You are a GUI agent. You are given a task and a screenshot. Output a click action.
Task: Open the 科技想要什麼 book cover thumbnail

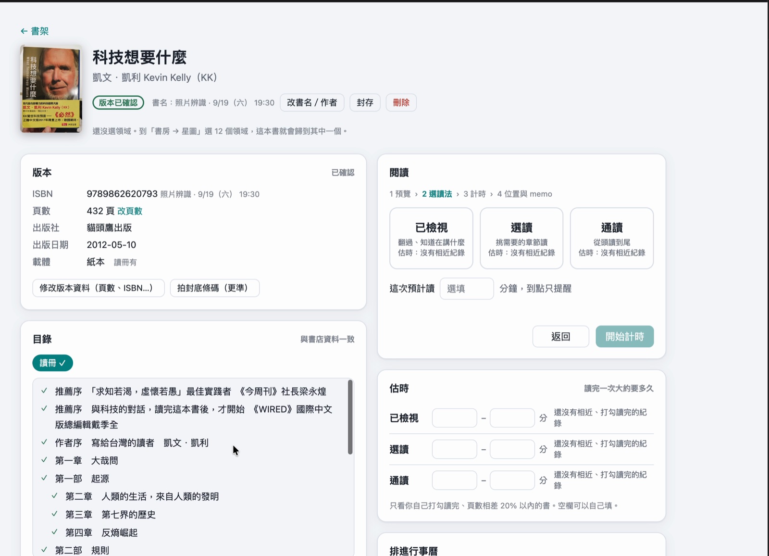coord(51,89)
